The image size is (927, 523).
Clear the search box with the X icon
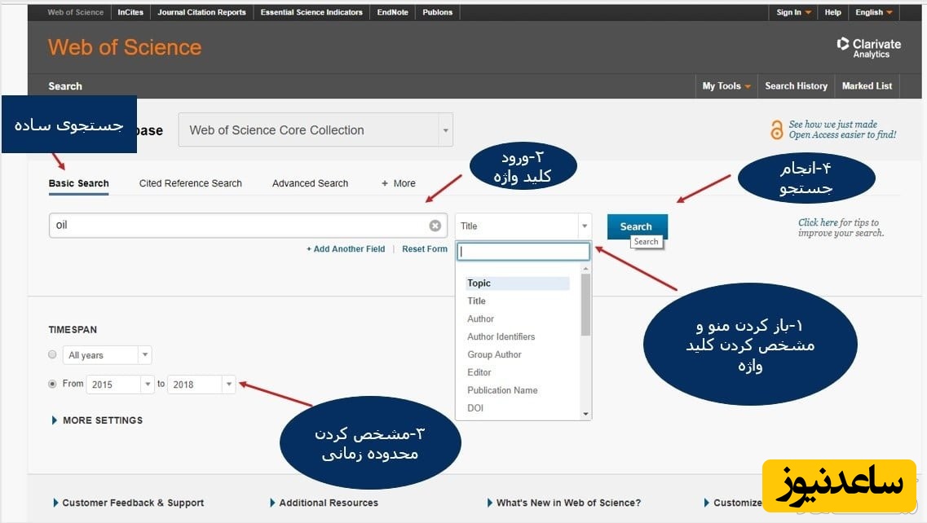[435, 226]
